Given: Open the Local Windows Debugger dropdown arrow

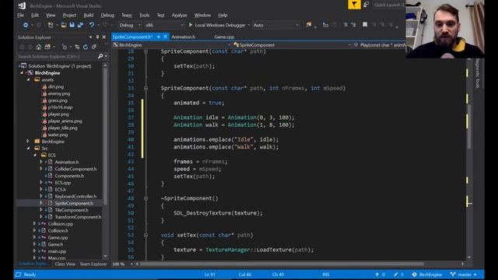Looking at the screenshot, I should (249, 25).
